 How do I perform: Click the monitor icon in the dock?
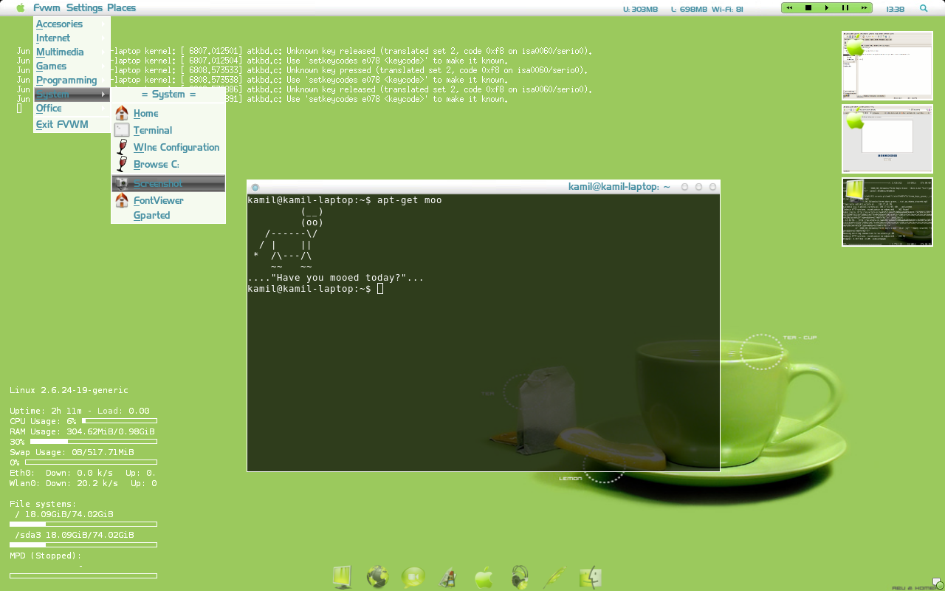[x=342, y=577]
